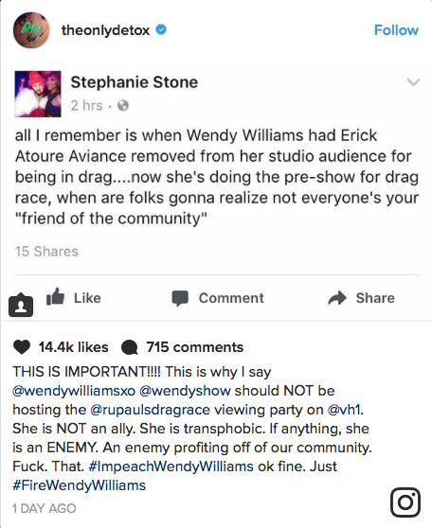
Task: Open theonlydetox profile avatar
Action: pos(31,30)
